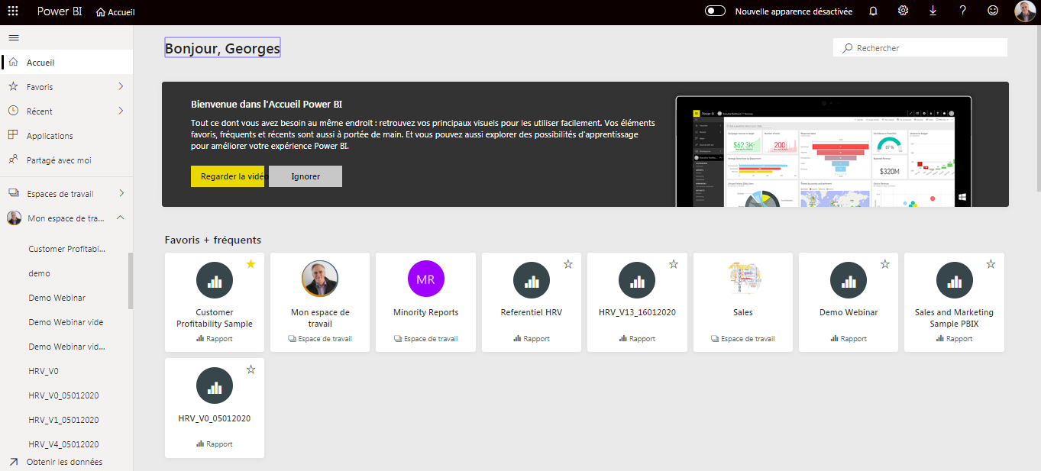
Task: Open the Sales workspace card
Action: 743,302
